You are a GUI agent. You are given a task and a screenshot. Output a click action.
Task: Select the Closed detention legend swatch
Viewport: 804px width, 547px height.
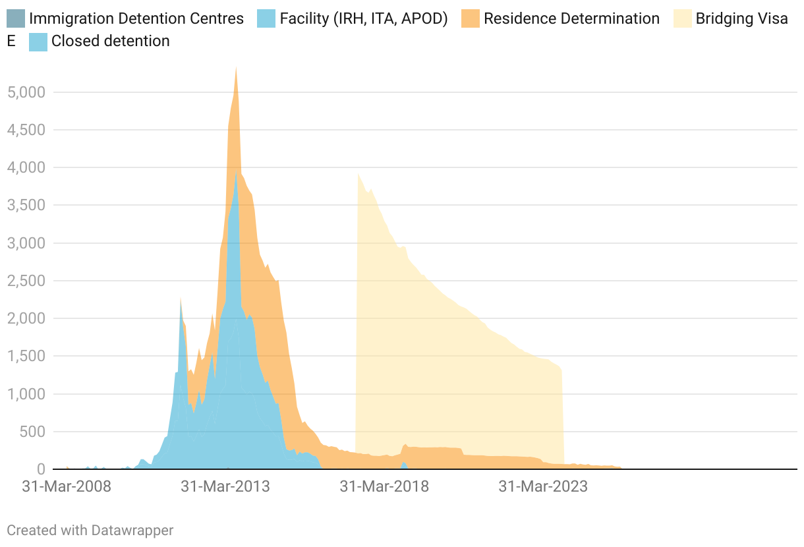[x=38, y=42]
